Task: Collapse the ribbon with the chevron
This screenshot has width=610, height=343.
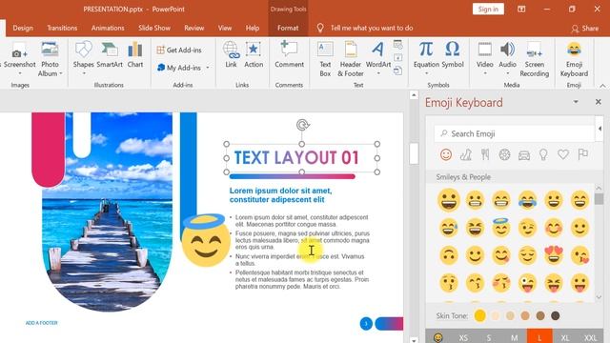Action: click(602, 86)
